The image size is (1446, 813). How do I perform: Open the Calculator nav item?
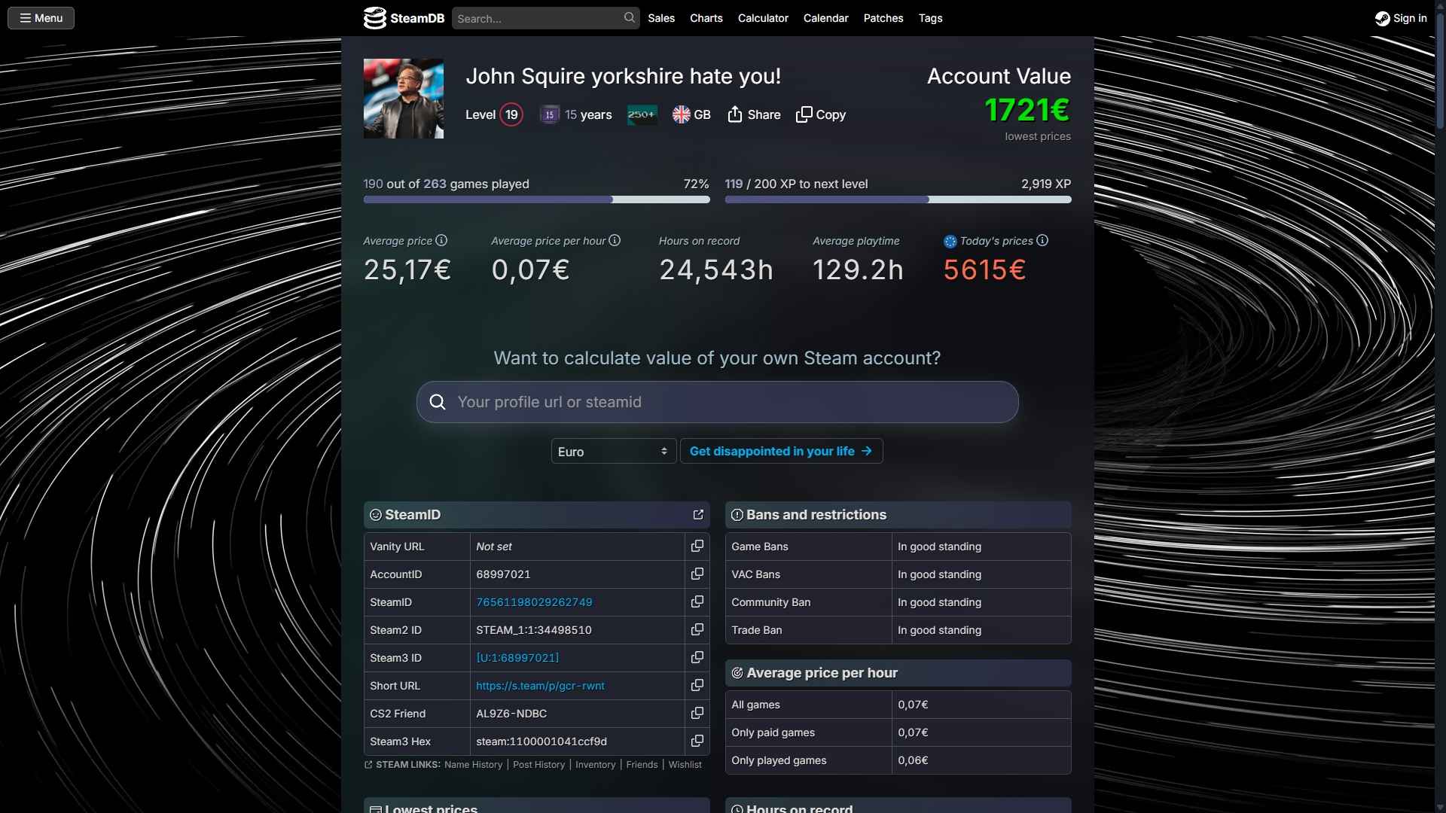point(763,18)
